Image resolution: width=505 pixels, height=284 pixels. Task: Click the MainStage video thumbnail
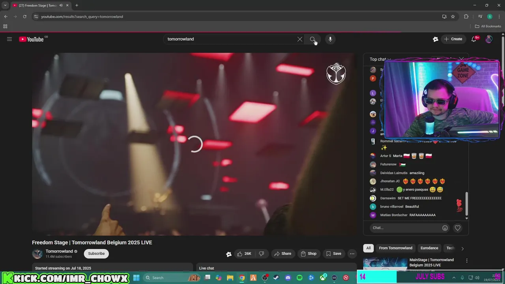coord(385,264)
